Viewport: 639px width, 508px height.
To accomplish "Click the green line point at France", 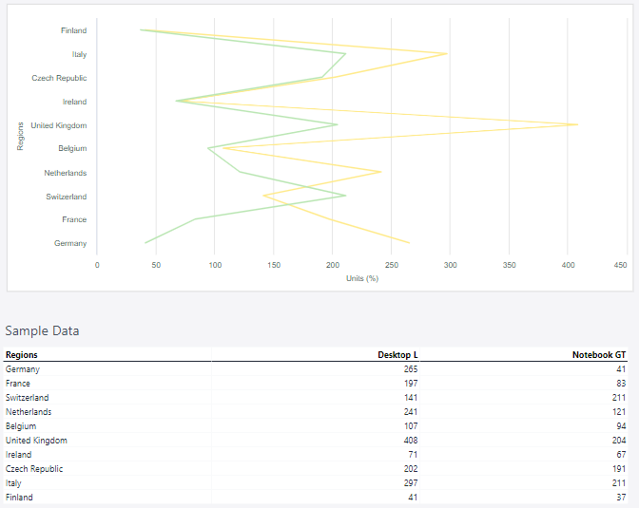I will (x=195, y=219).
